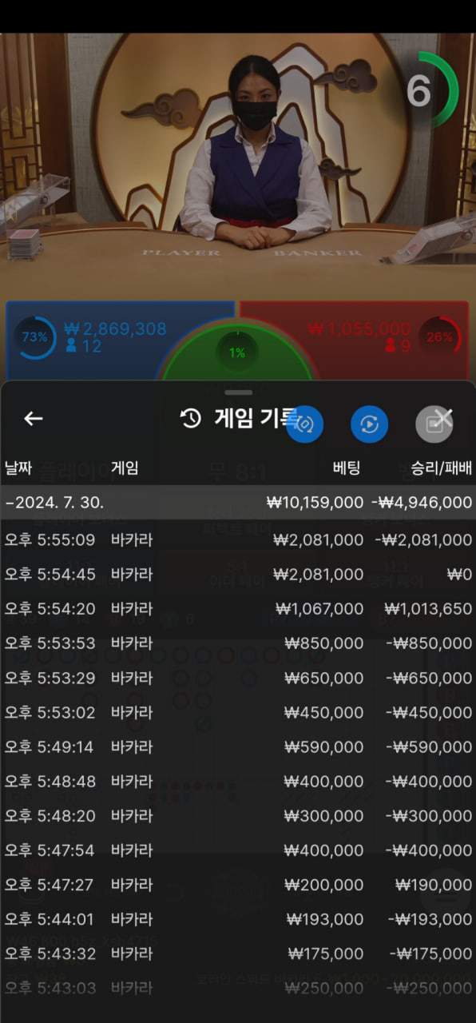Click the banker player count icon
The image size is (476, 1023).
(x=391, y=346)
